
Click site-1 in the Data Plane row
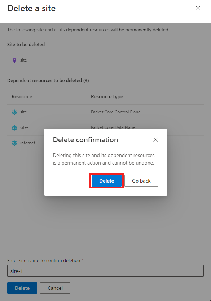click(25, 127)
